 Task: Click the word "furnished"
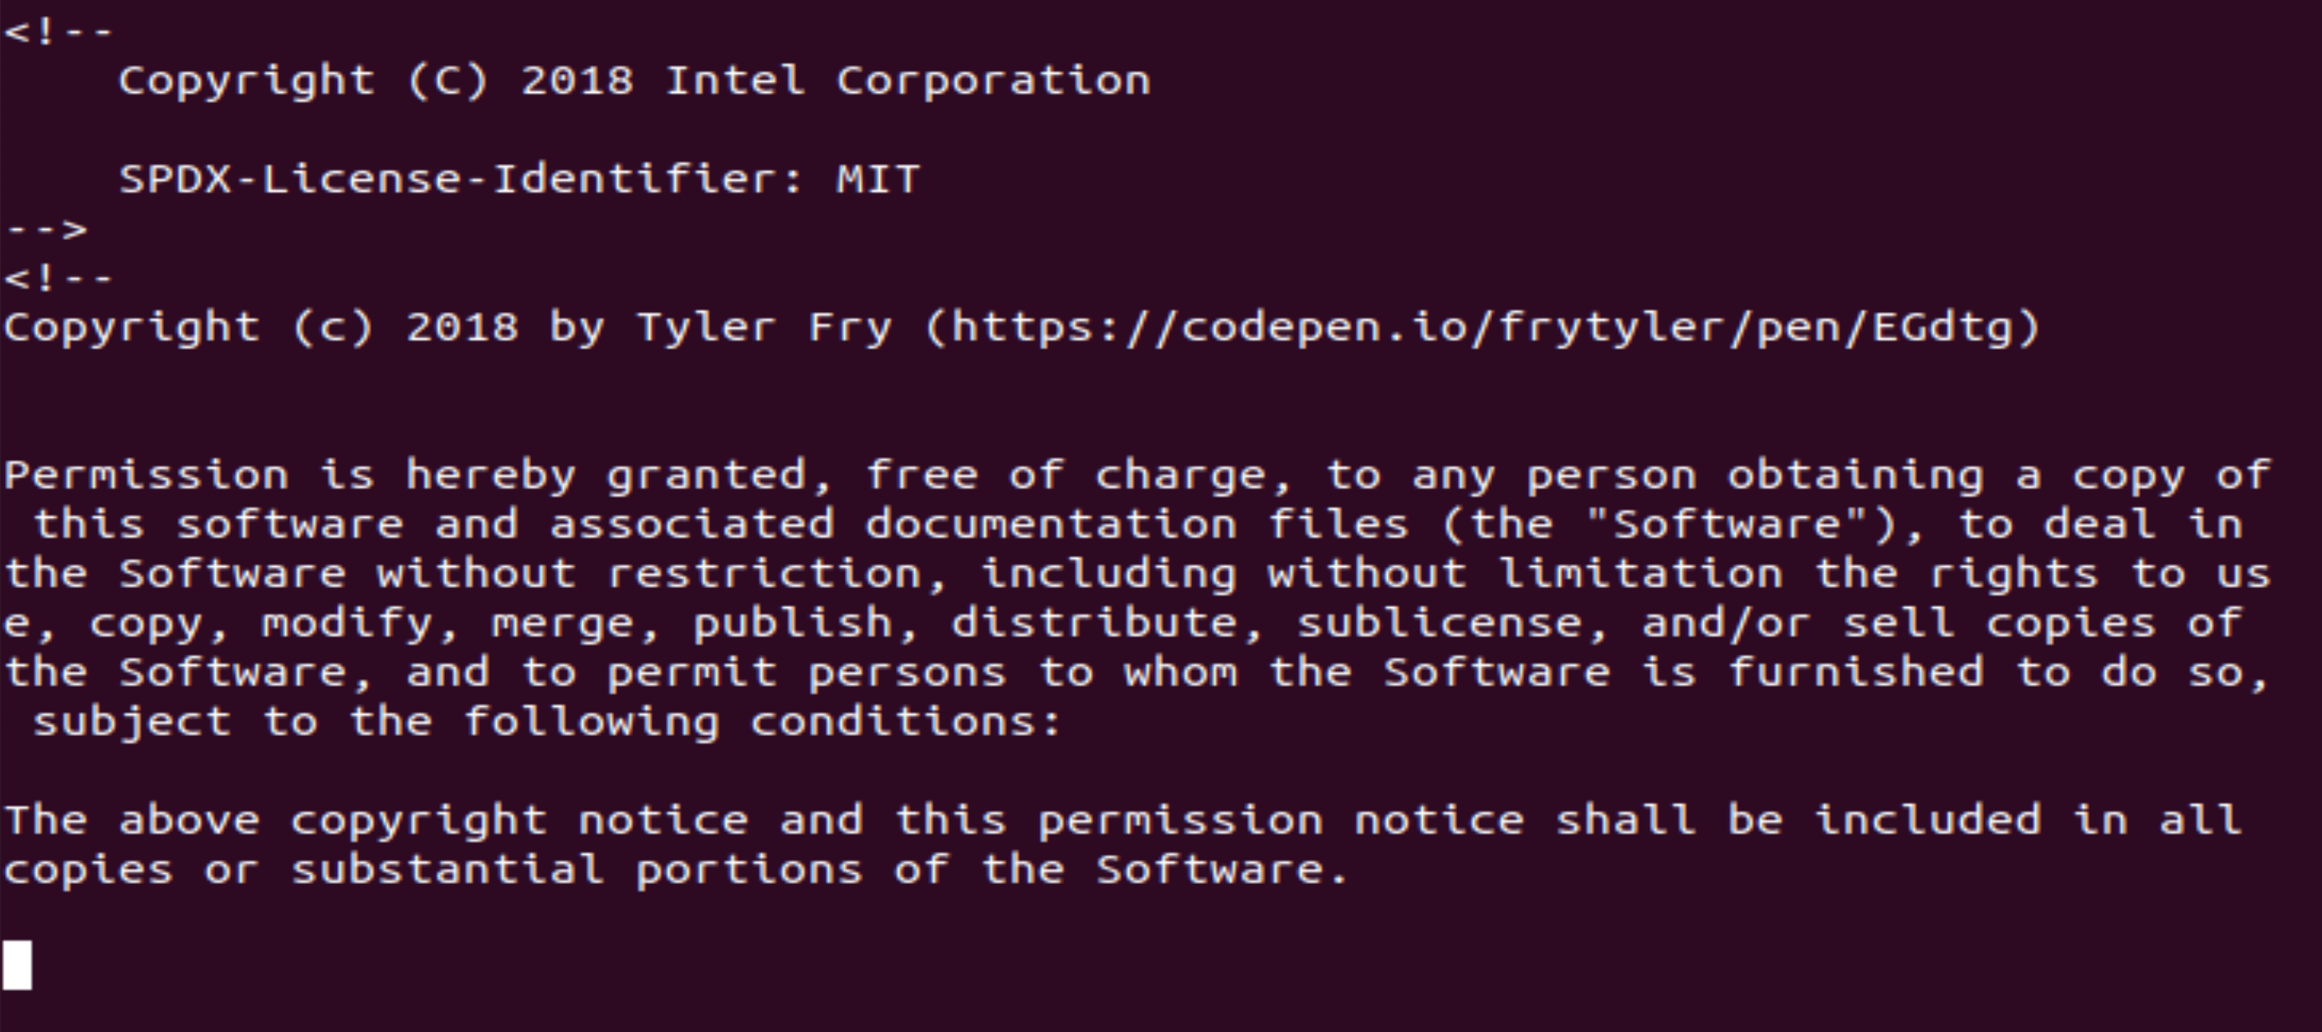pyautogui.click(x=1855, y=672)
